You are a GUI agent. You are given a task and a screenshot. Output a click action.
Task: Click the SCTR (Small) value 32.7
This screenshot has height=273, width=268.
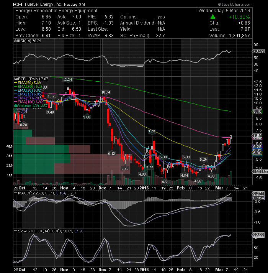pos(160,36)
